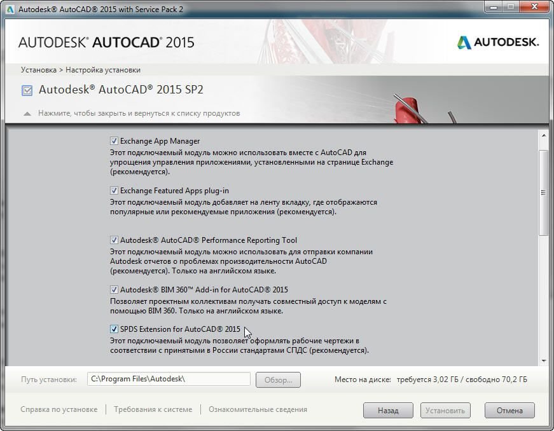Click the AutoCAD icon in the title bar
Viewport: 554px width, 431px height.
10,9
